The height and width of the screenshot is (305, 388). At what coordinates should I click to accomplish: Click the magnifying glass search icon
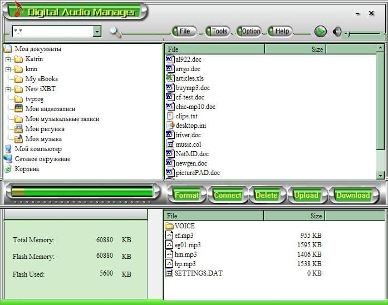click(x=115, y=32)
